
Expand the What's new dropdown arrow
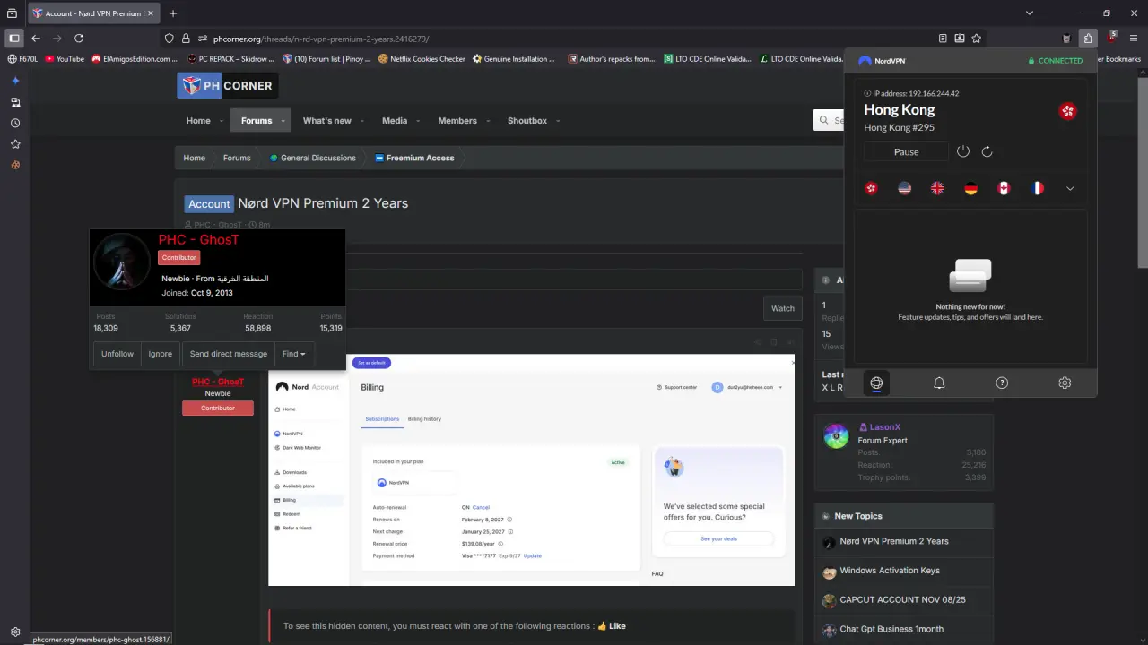click(x=361, y=121)
